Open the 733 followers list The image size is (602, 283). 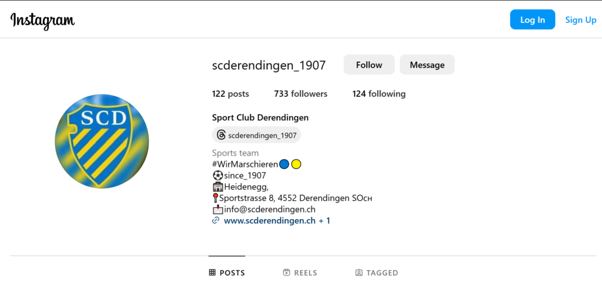(300, 94)
